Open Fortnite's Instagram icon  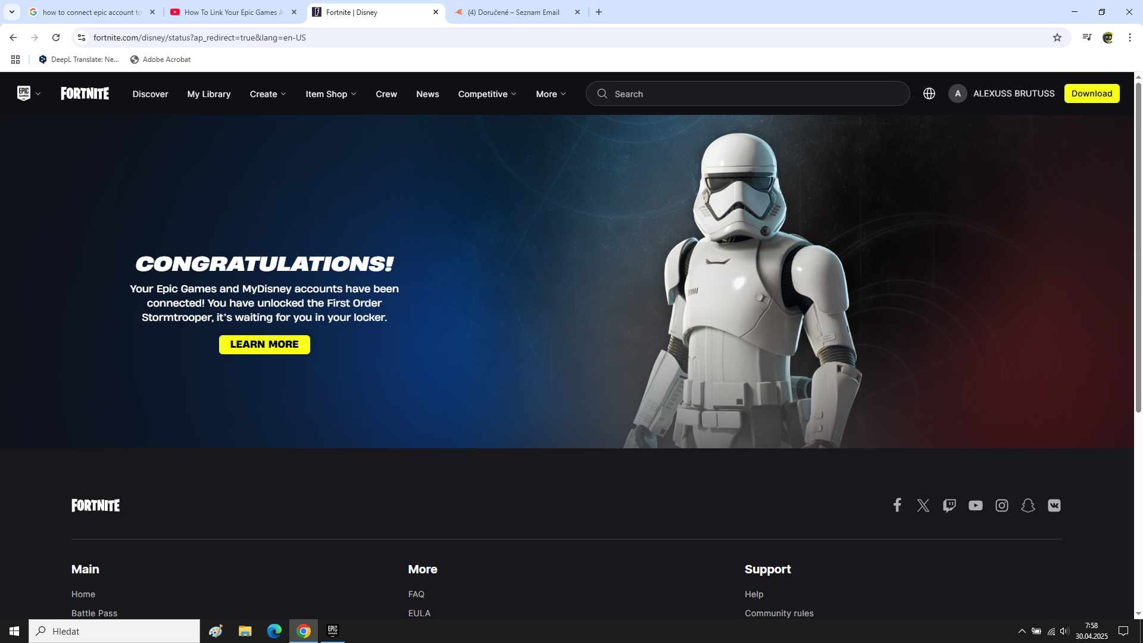pyautogui.click(x=1001, y=505)
